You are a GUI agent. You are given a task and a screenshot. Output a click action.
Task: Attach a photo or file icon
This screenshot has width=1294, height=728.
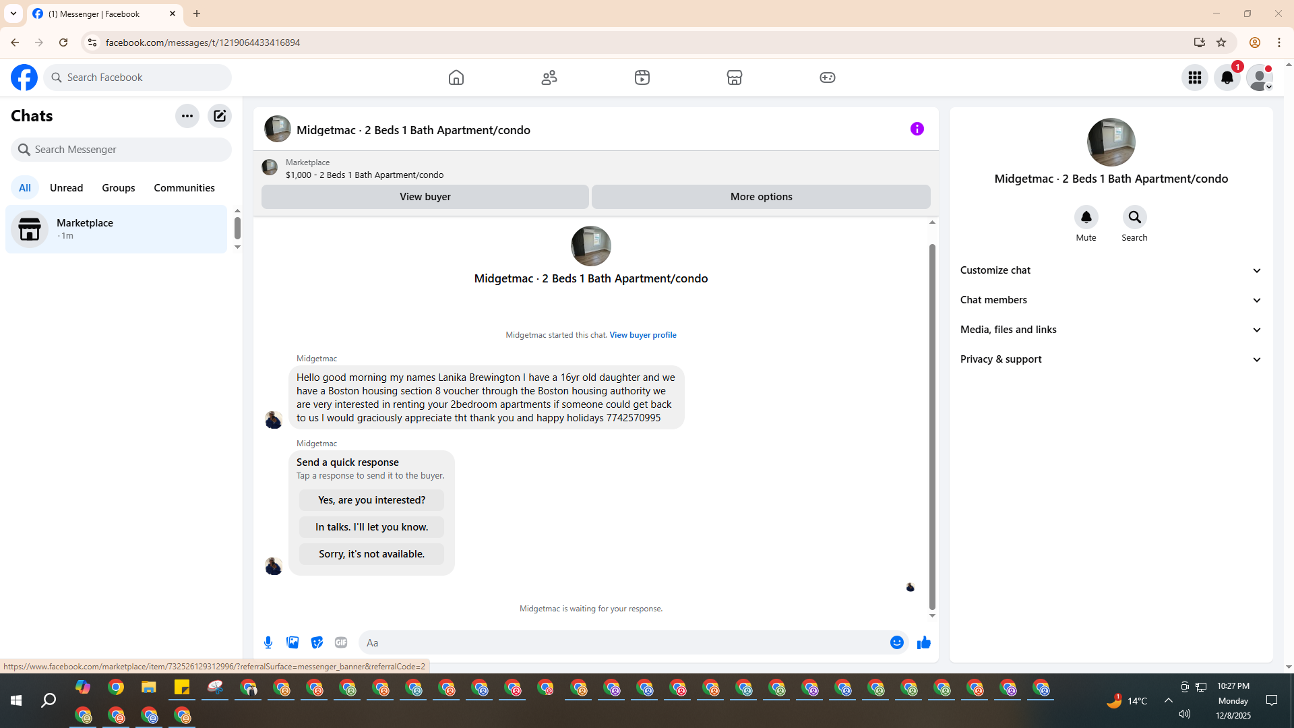[292, 642]
